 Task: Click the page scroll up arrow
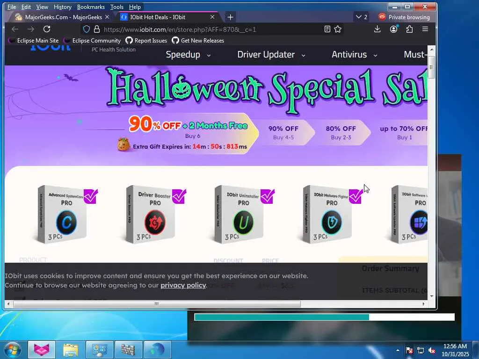[x=431, y=50]
